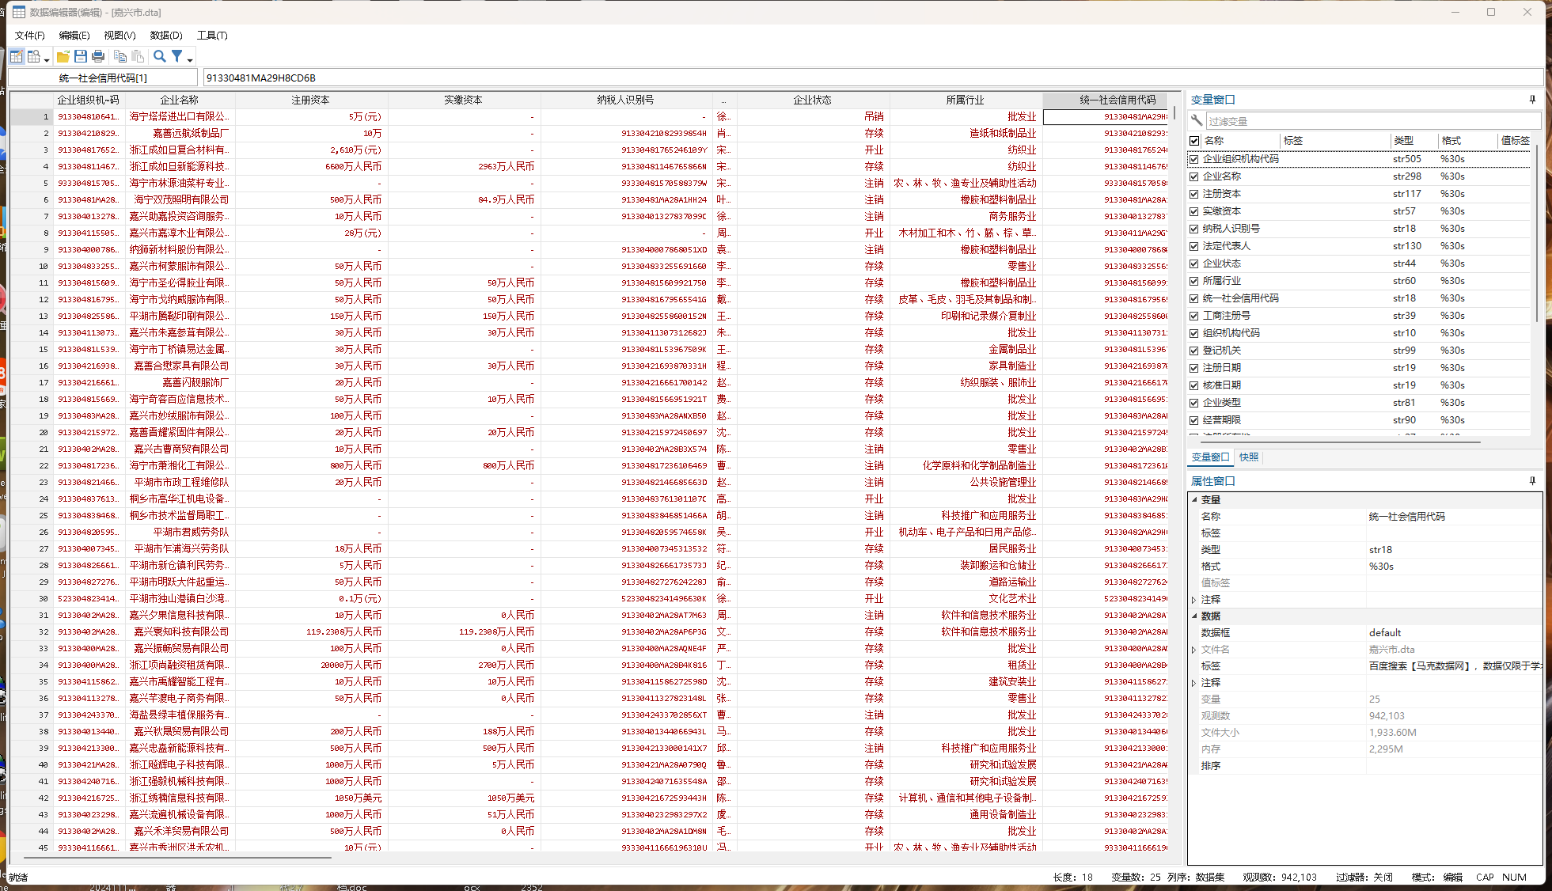Viewport: 1552px width, 891px height.
Task: Click the print icon in toolbar
Action: [98, 56]
